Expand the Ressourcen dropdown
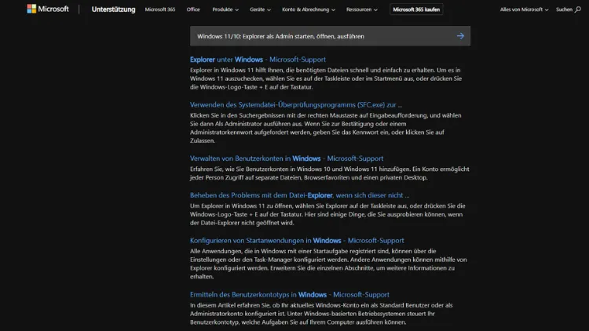 click(362, 9)
